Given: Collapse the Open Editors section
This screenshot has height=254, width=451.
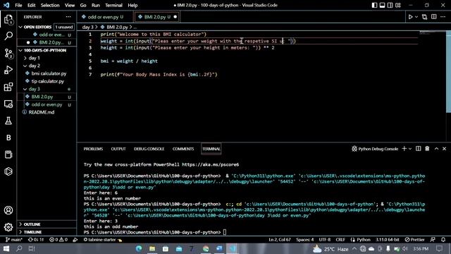Looking at the screenshot, I should click(37, 27).
